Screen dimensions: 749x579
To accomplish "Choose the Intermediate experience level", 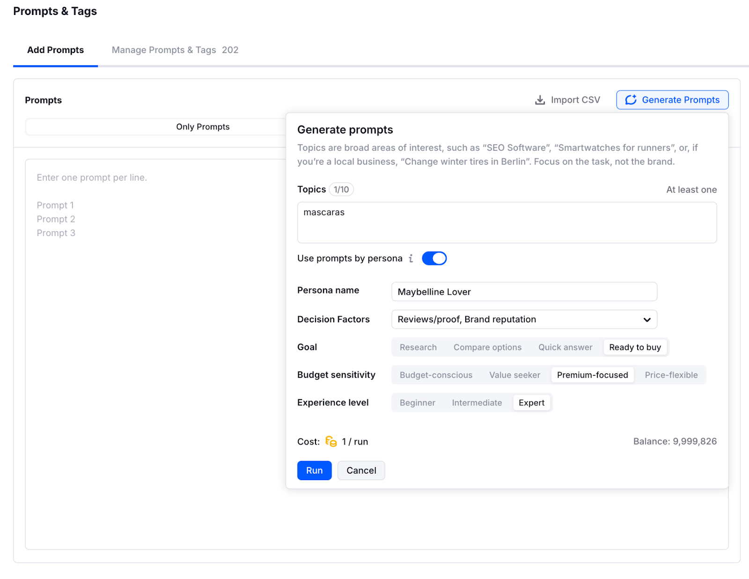I will pos(477,402).
